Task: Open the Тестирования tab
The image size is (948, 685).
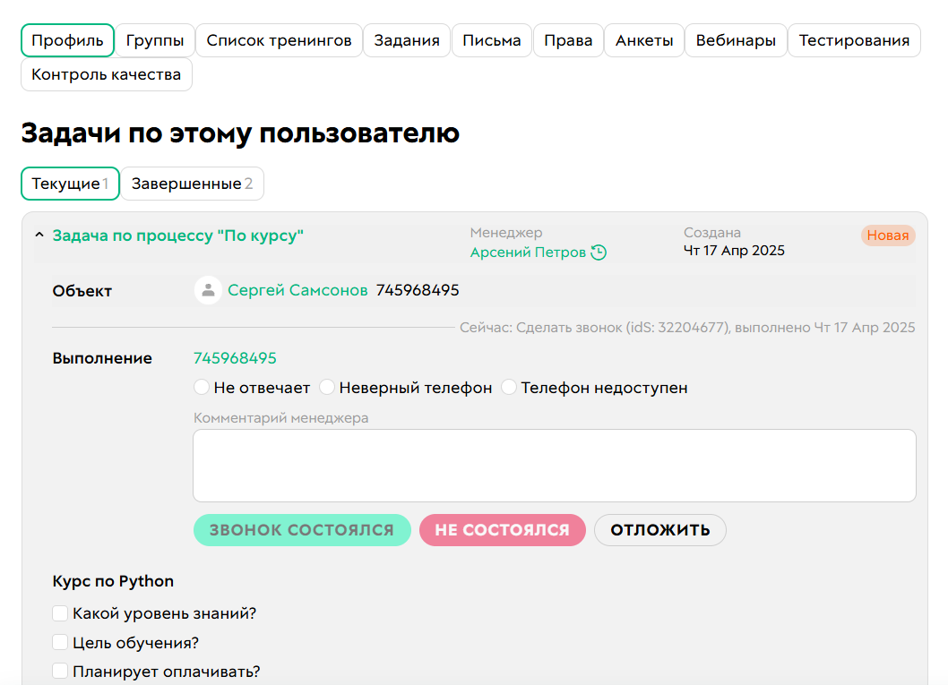Action: 854,39
